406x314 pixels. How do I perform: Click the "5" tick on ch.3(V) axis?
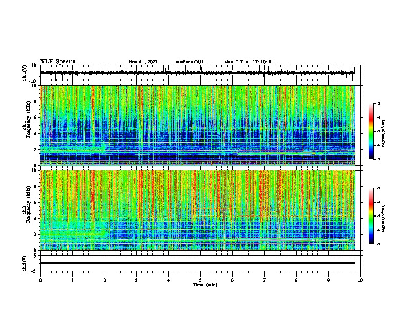coord(36,256)
